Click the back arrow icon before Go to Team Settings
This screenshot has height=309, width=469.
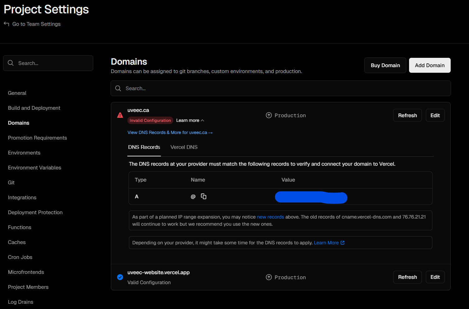[7, 24]
